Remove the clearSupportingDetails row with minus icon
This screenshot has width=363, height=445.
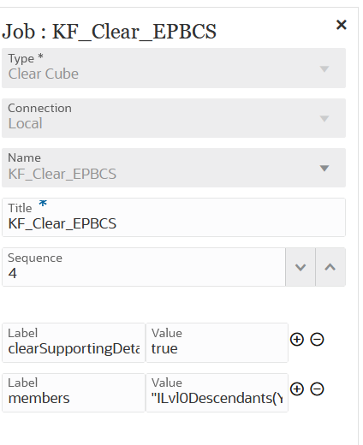pyautogui.click(x=317, y=340)
